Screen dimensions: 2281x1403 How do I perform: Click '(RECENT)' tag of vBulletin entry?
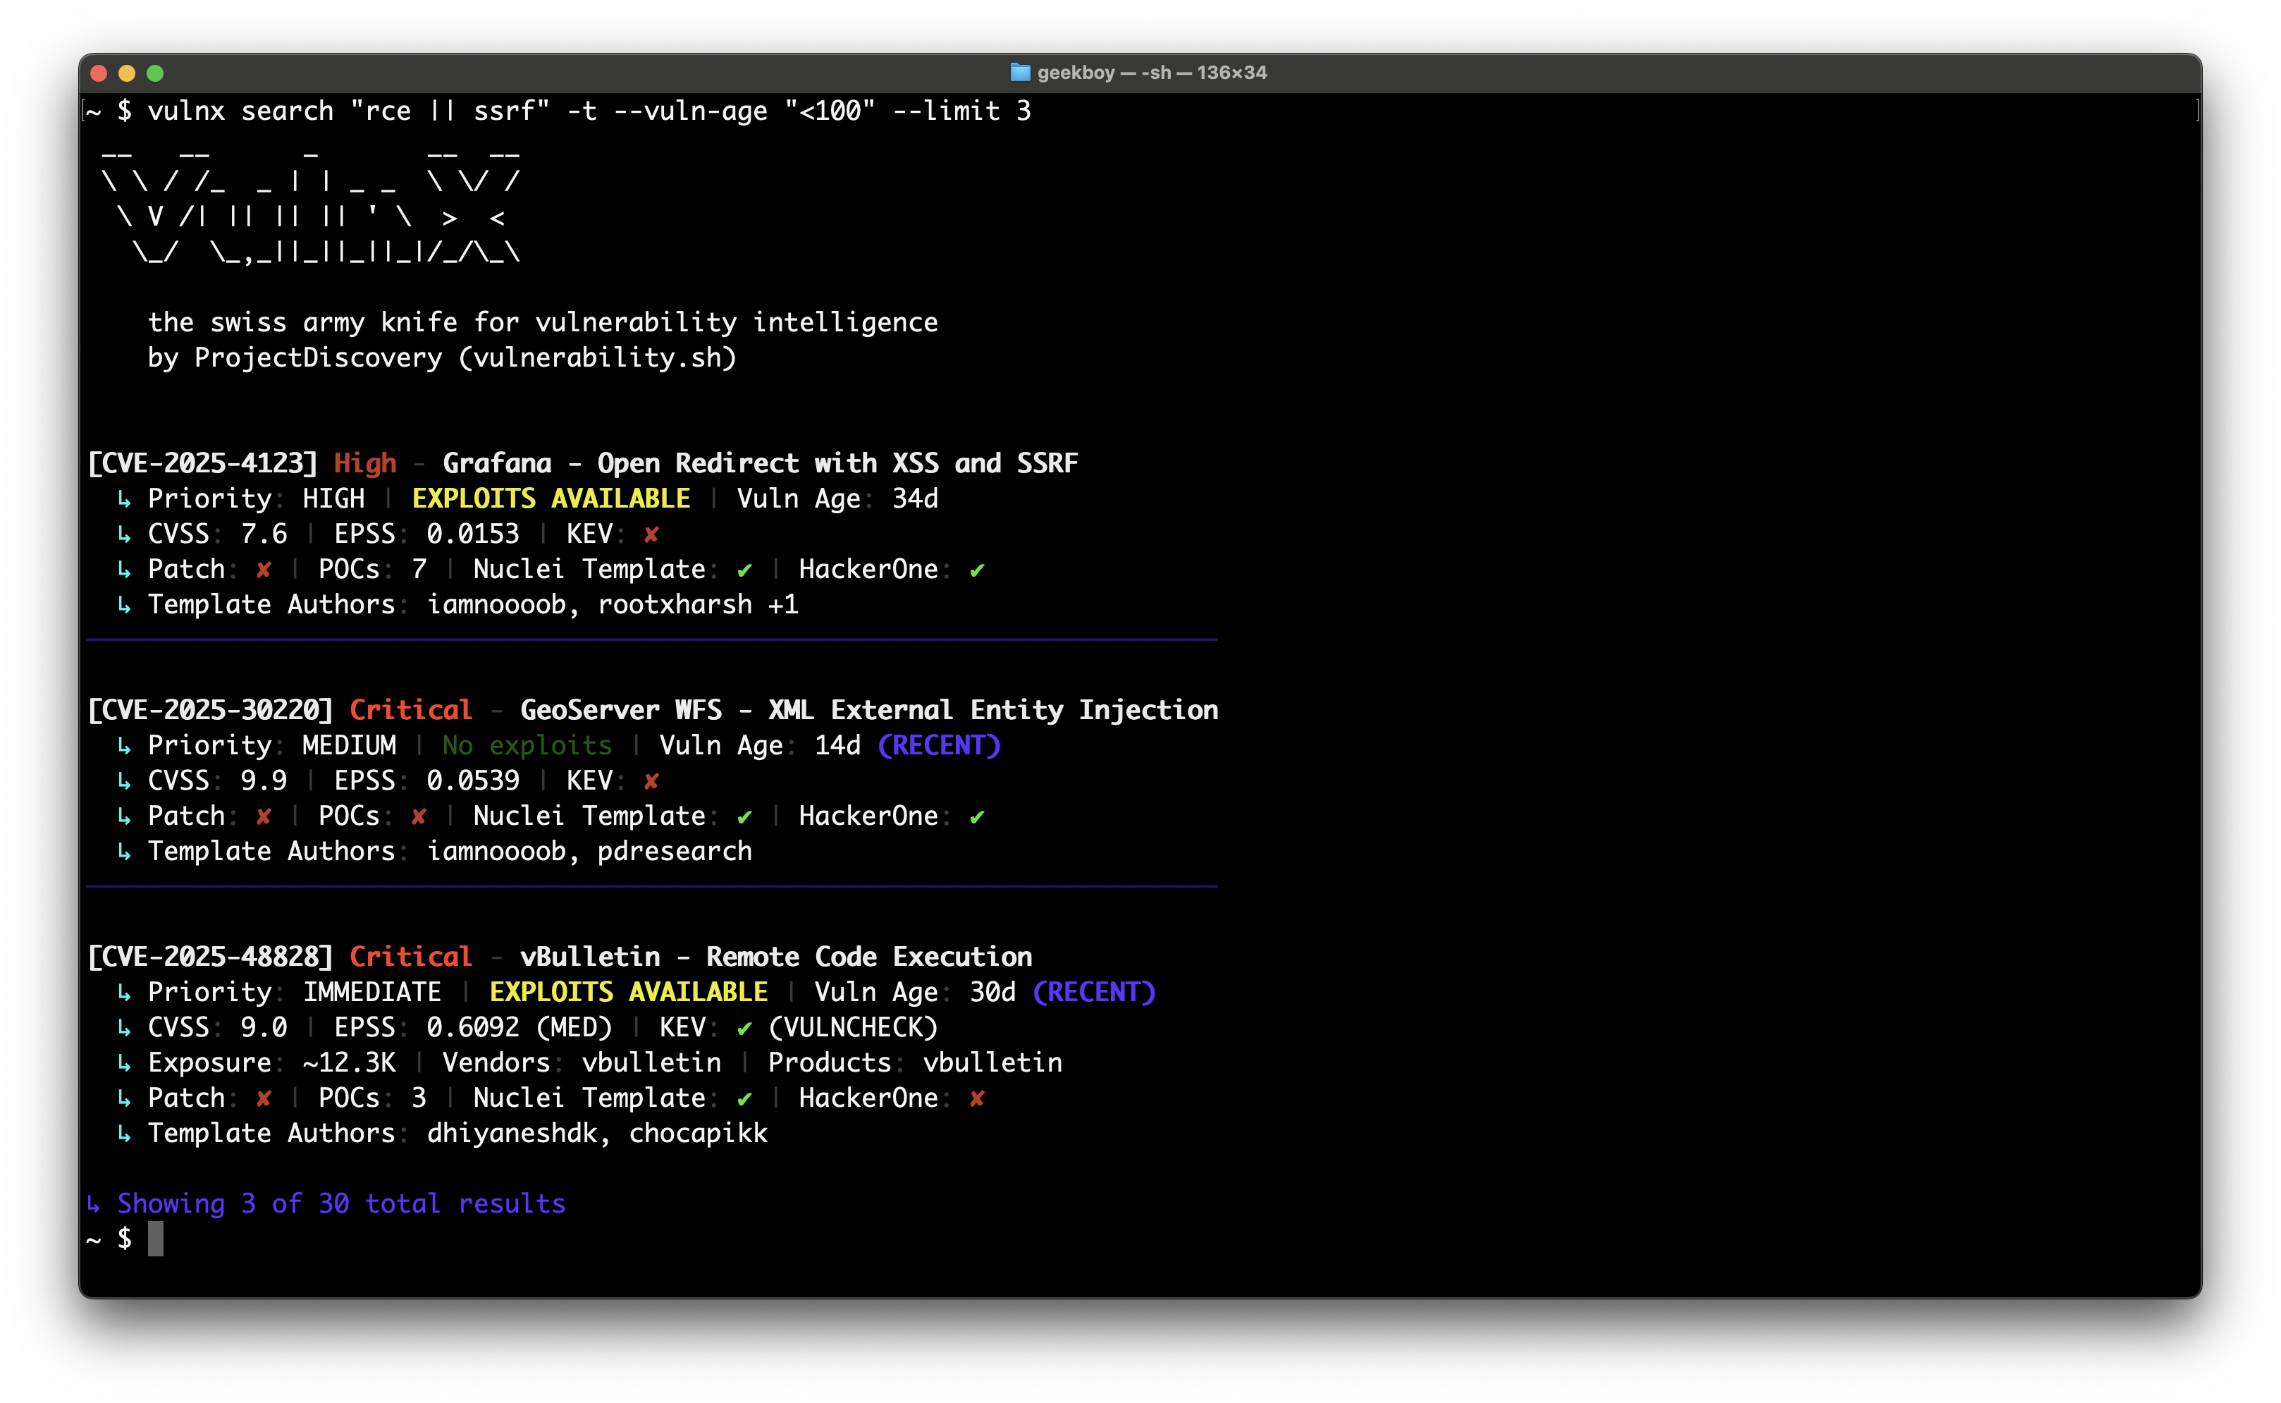coord(1095,992)
